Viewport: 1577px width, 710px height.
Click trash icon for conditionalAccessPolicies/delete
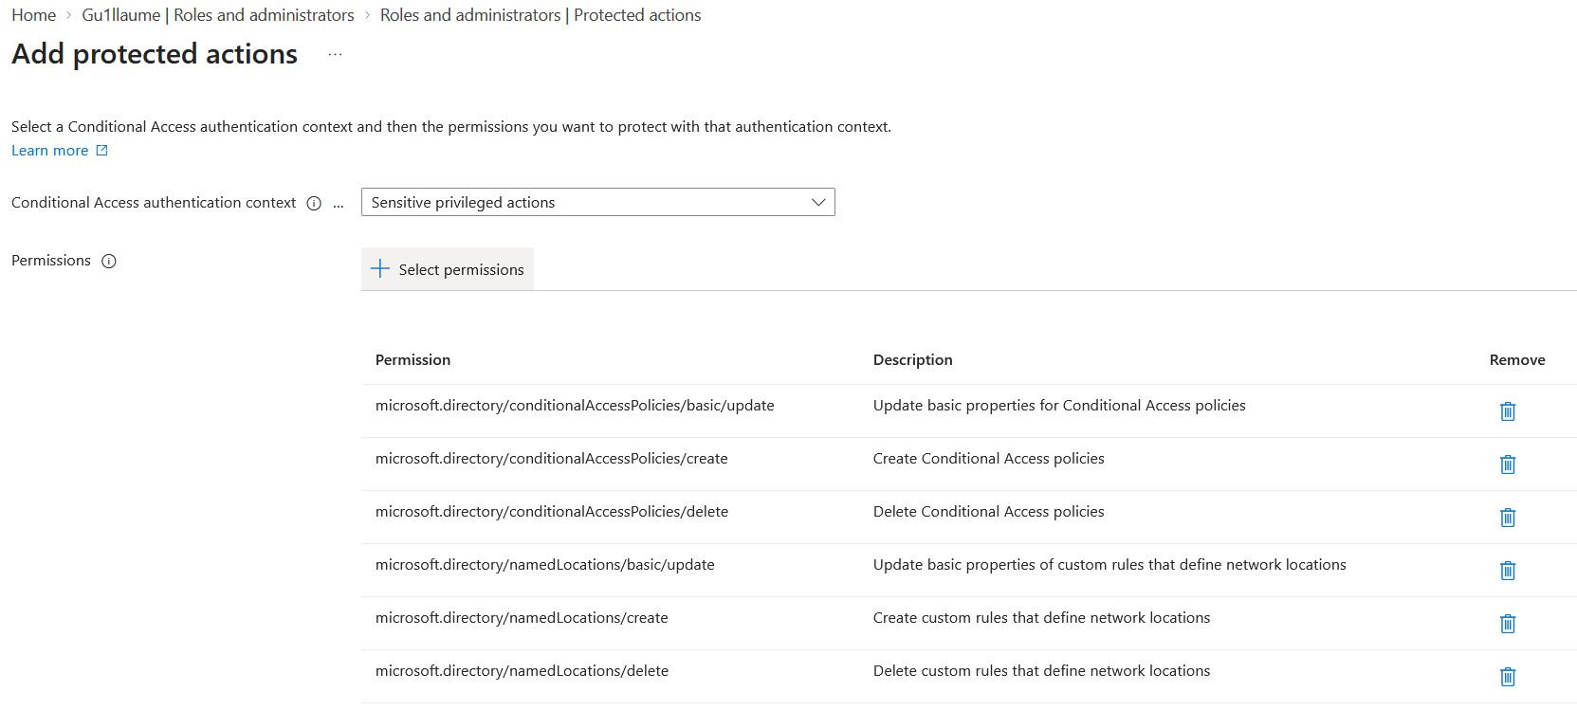click(x=1508, y=518)
